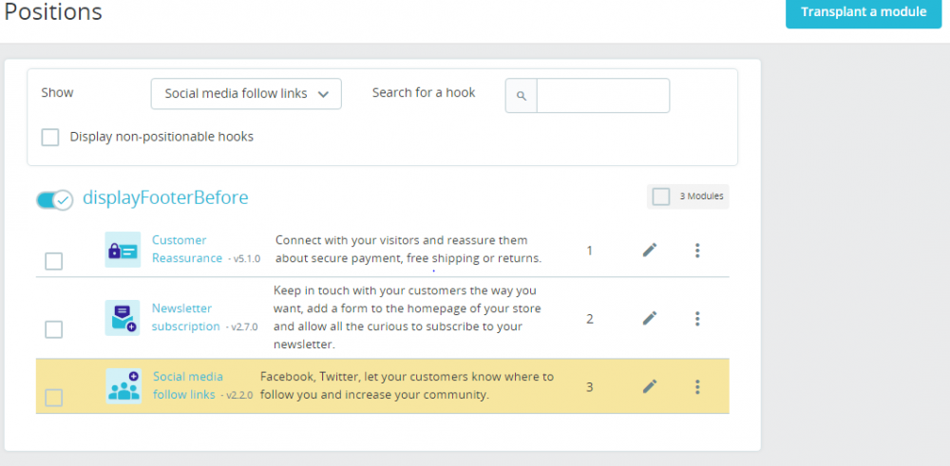950x466 pixels.
Task: Open the Customer Reassurance module link
Action: pyautogui.click(x=180, y=240)
